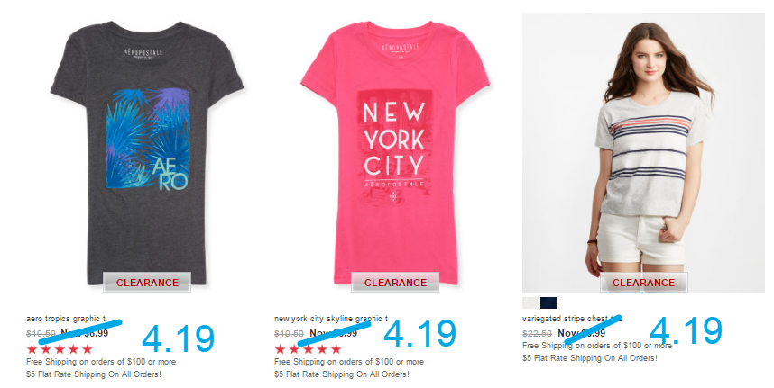Click the CLEARANCE badge on the striped tee
Viewport: 774px width, 388px height.
pos(644,283)
